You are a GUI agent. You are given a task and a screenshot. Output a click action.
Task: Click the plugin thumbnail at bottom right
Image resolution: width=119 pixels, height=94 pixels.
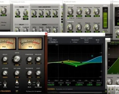tap(113, 89)
